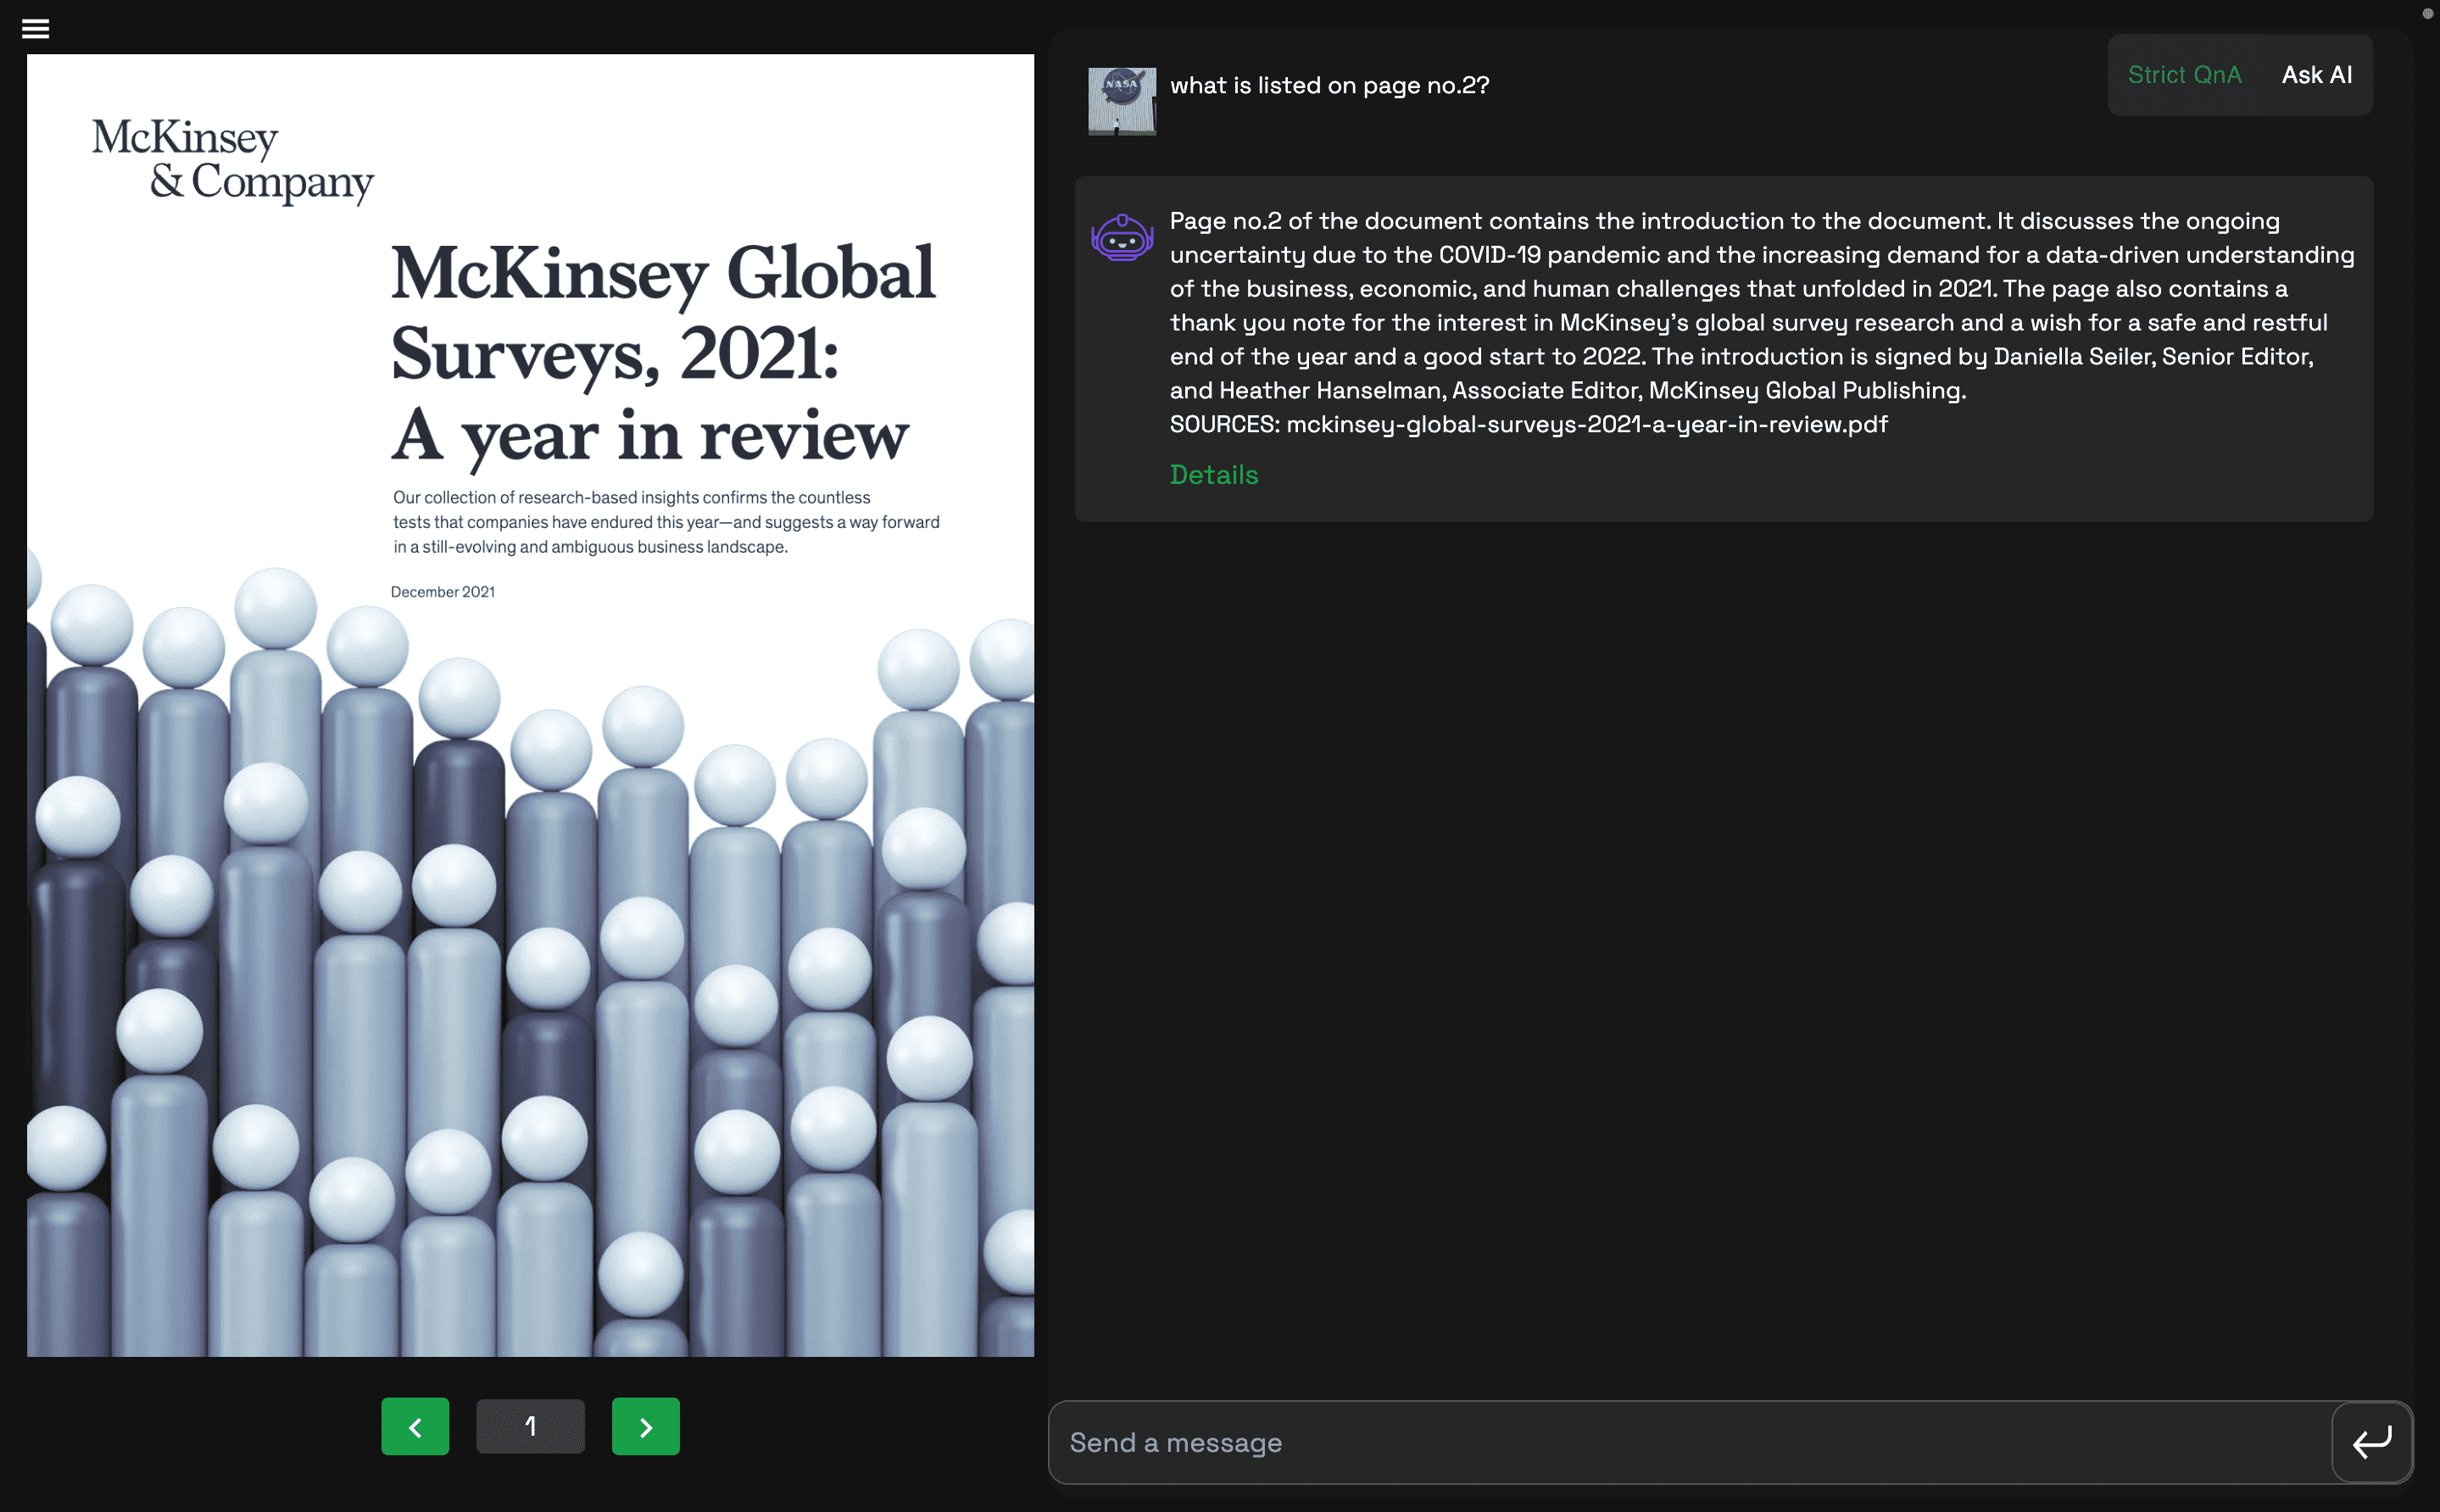Open the hamburger menu
This screenshot has height=1512, width=2440.
point(36,28)
